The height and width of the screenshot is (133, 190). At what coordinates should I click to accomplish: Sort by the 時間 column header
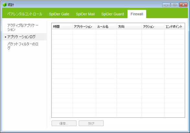(62, 27)
